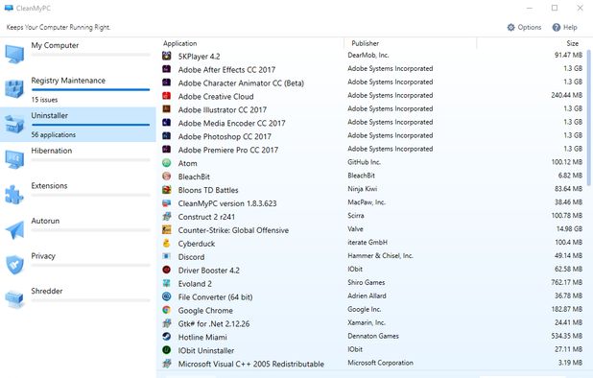Click the Adobe Creative Cloud red icon
This screenshot has height=378, width=593.
(166, 96)
